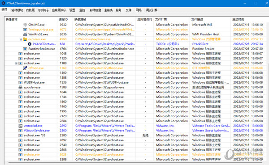Switch to the 内核钩子 tab
The height and width of the screenshot is (165, 269).
pos(43,10)
